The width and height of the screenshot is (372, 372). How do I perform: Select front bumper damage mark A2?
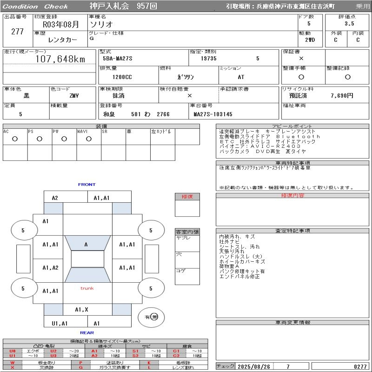point(55,198)
